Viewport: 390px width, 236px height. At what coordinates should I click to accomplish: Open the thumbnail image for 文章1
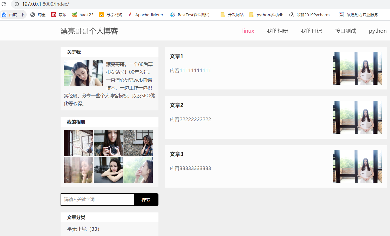[357, 68]
